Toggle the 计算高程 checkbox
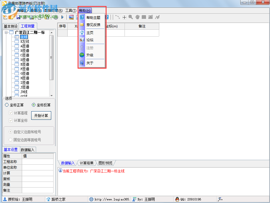 11,113
